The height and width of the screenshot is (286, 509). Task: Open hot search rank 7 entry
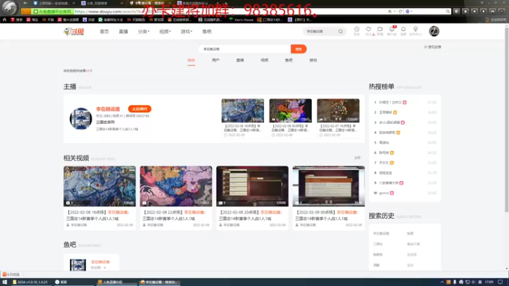pyautogui.click(x=384, y=163)
